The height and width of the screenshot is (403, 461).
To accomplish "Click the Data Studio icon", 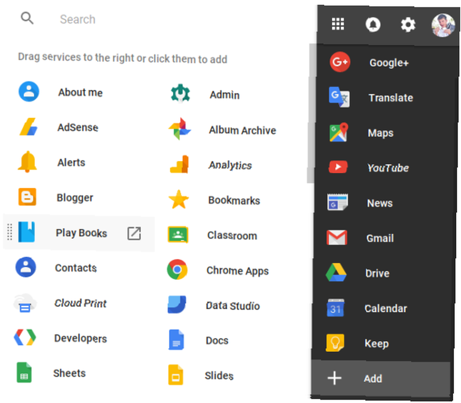I will coord(177,304).
